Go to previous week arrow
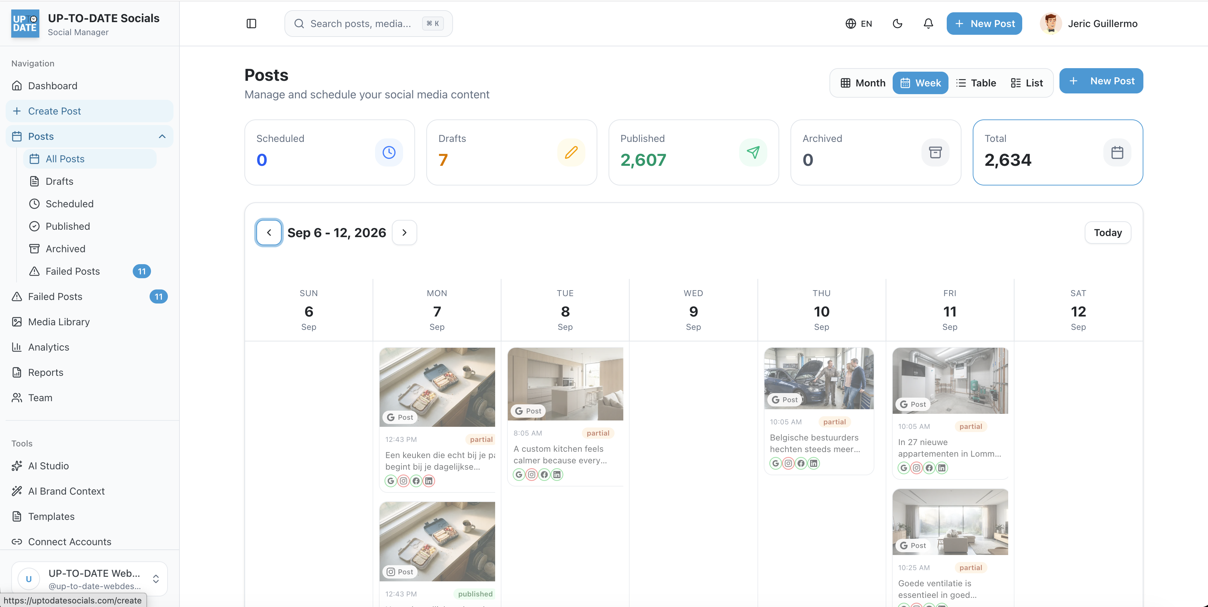Screen dimensions: 1208x607 click(x=269, y=232)
